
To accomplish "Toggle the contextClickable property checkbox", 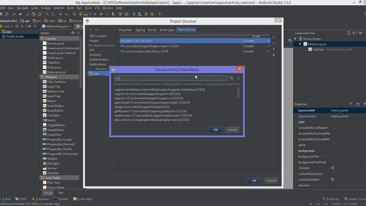I will pyautogui.click(x=332, y=179).
